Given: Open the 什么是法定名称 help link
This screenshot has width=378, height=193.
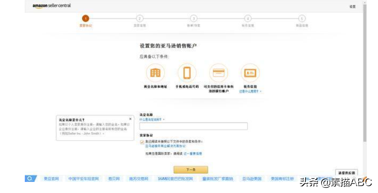Looking at the screenshot, I should click(151, 119).
